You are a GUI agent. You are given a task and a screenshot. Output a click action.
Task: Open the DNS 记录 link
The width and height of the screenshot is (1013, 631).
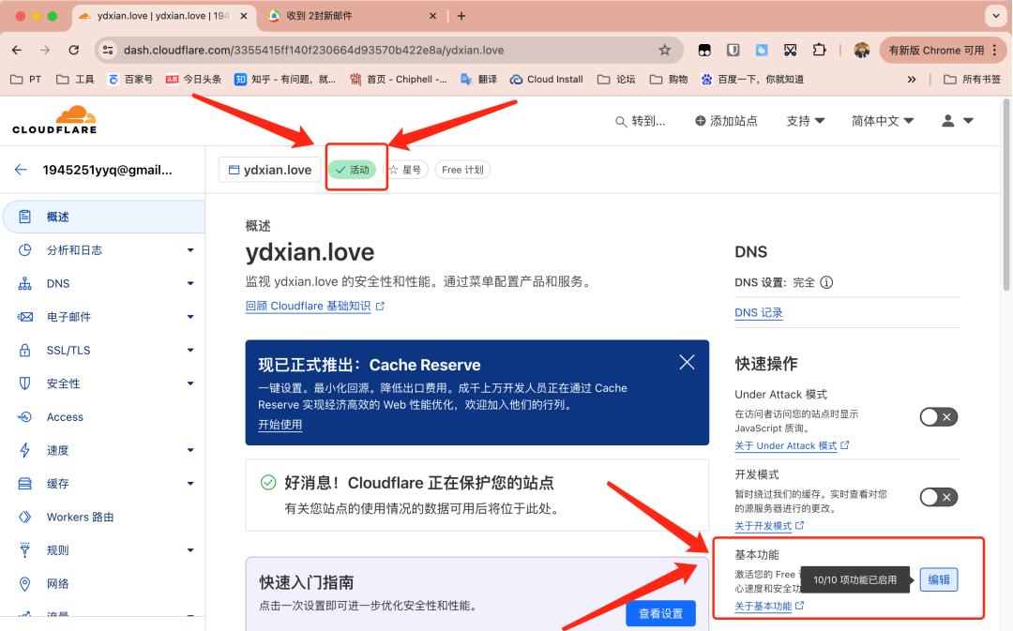[x=759, y=312]
